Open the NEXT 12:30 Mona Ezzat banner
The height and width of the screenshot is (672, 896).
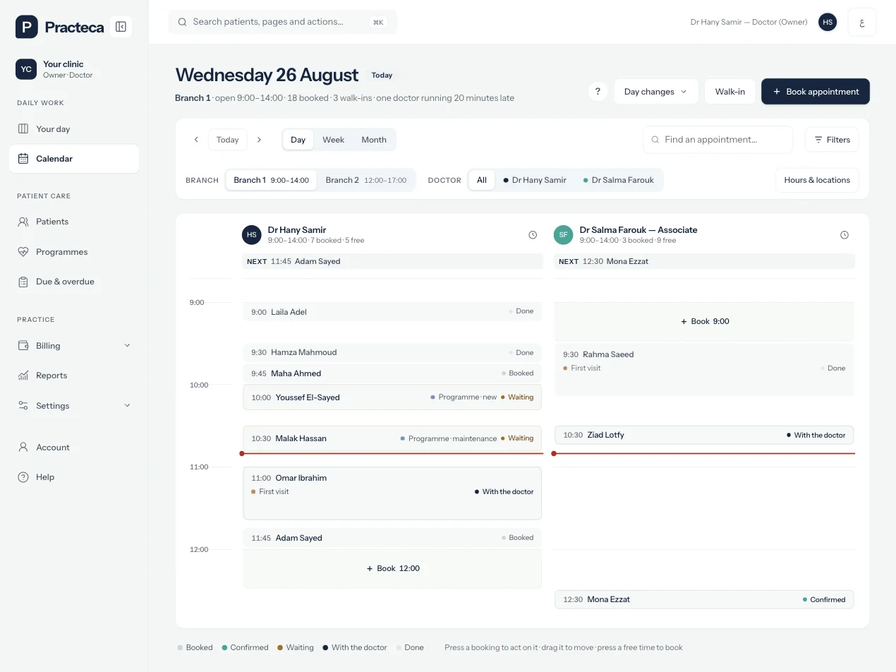pyautogui.click(x=704, y=261)
